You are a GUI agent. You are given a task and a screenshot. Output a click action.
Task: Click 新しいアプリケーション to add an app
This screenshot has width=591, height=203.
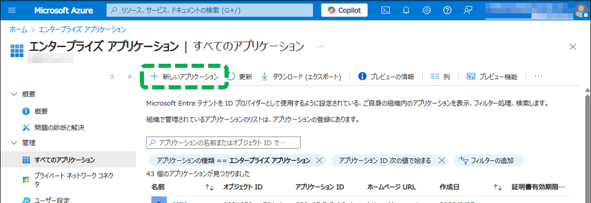pos(184,77)
